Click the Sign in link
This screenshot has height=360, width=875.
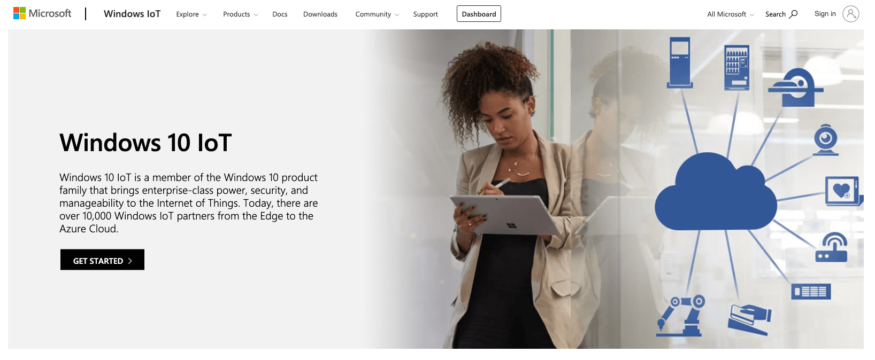click(x=825, y=14)
